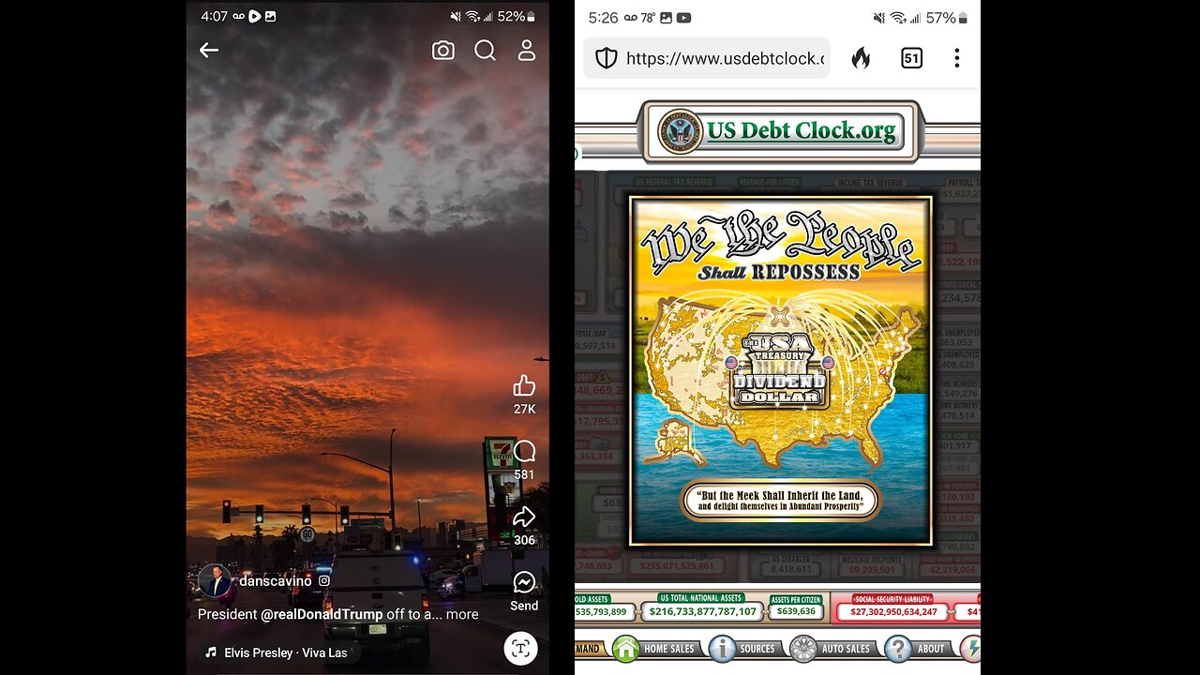
Task: Tap the search magnifier in the reel
Action: [485, 51]
